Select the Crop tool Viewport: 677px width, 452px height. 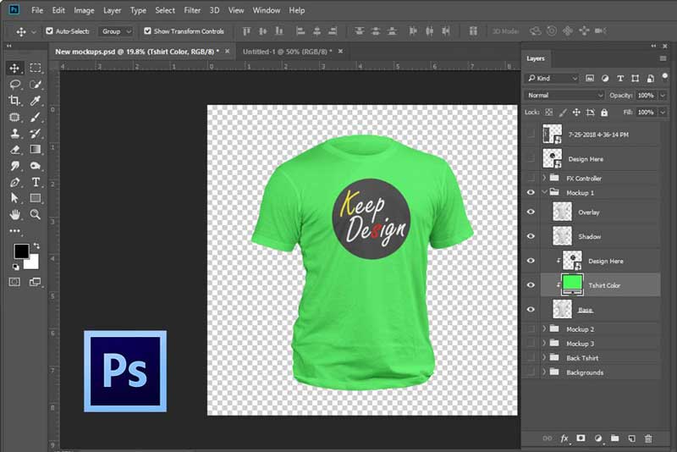click(x=14, y=101)
